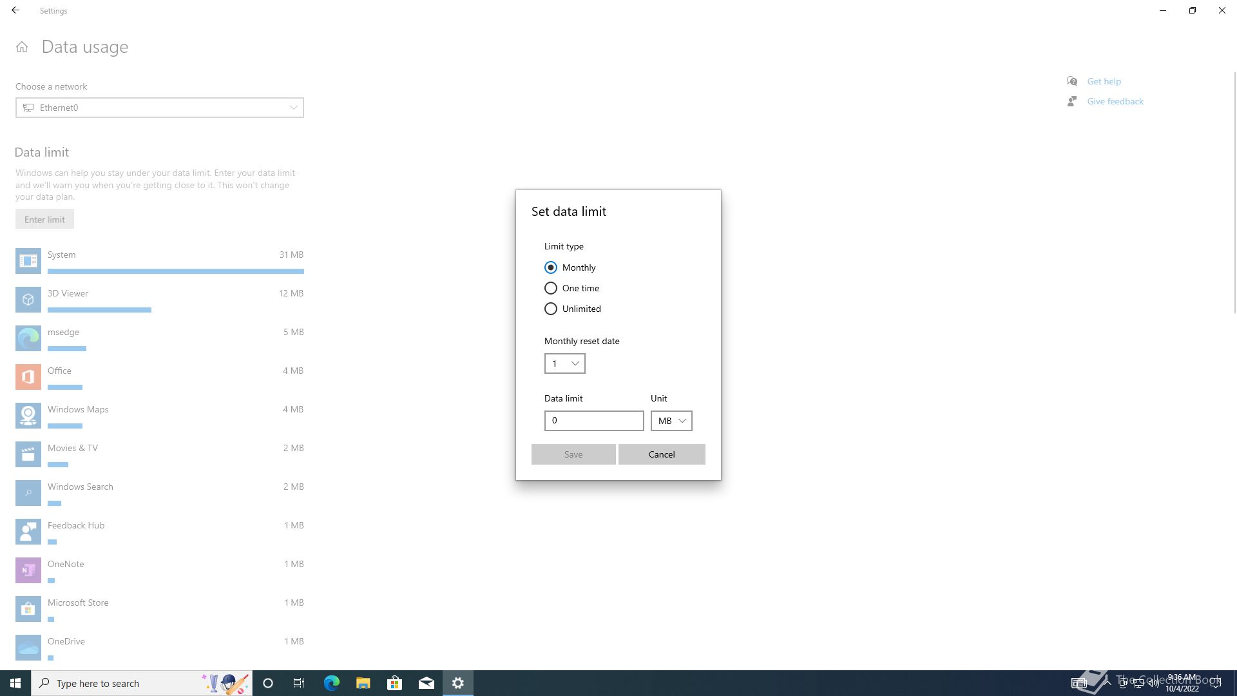
Task: Open Microsoft Edge from the taskbar
Action: coord(331,683)
